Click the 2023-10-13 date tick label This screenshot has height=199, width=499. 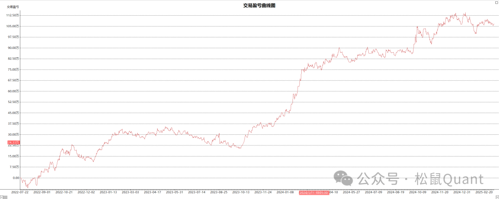(x=240, y=192)
